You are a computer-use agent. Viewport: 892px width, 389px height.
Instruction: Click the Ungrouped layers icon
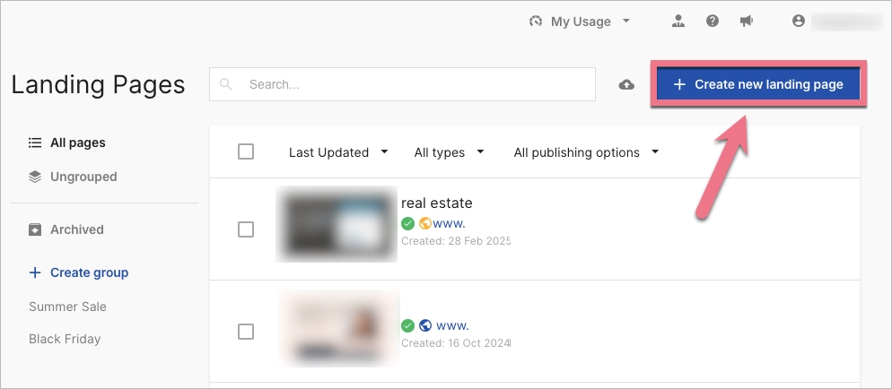(x=35, y=177)
